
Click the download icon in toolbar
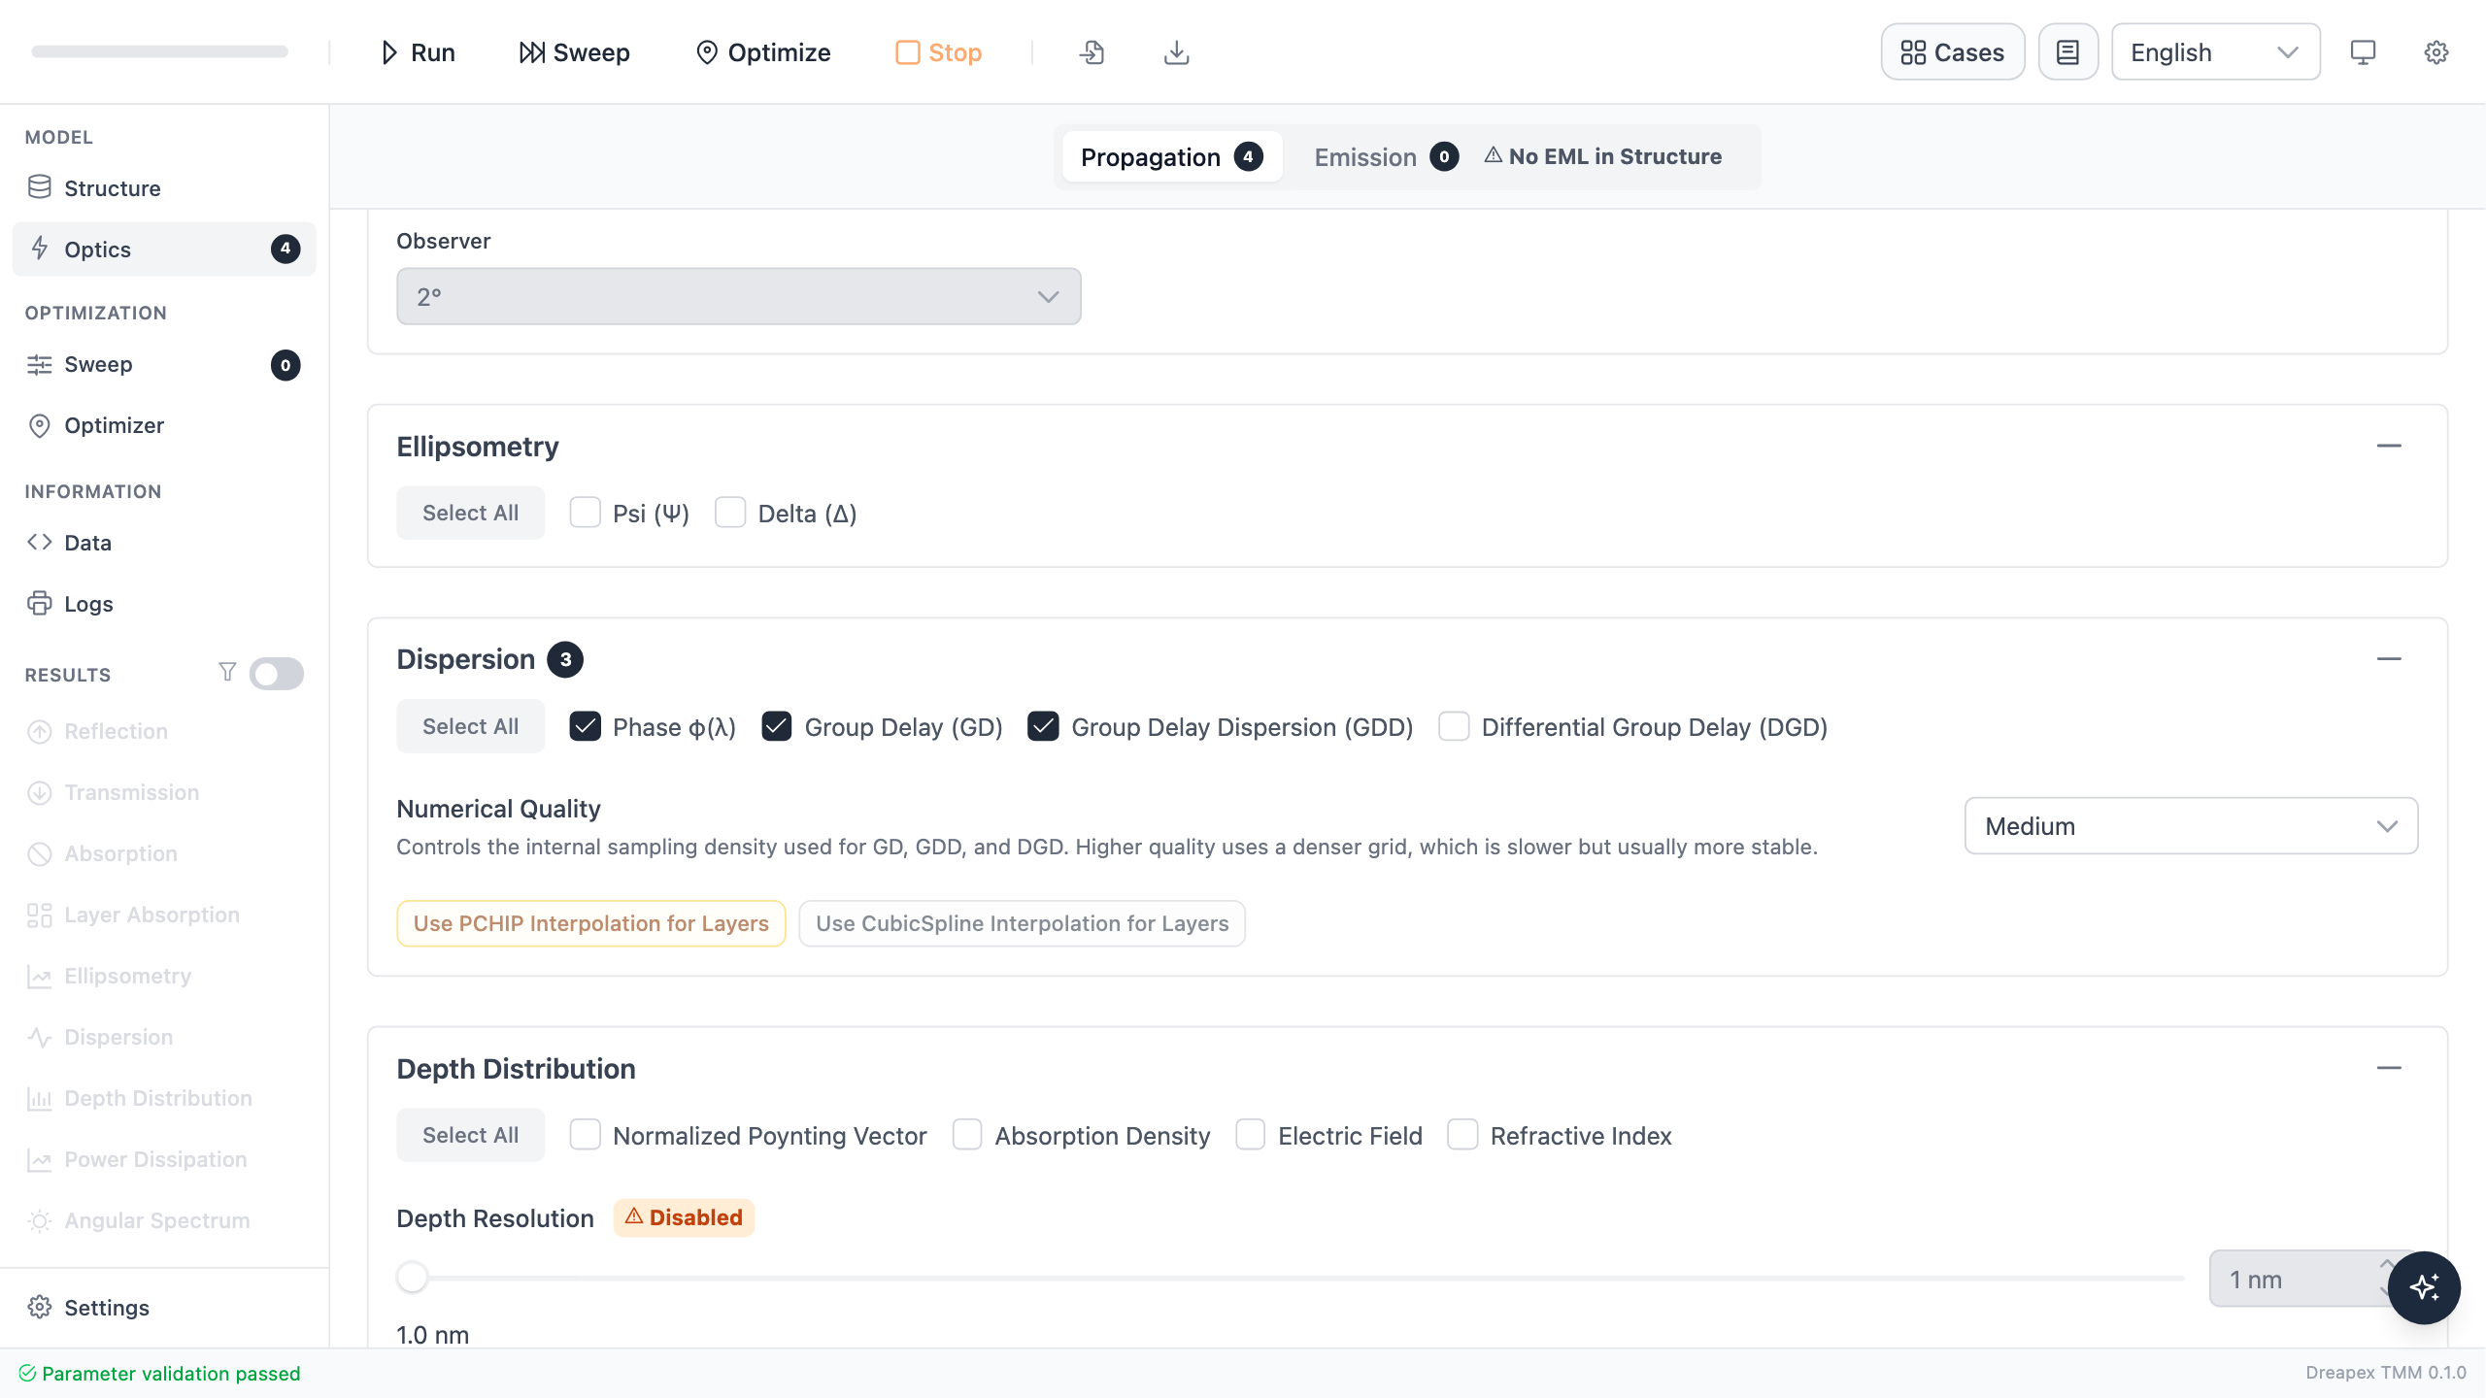[x=1176, y=52]
